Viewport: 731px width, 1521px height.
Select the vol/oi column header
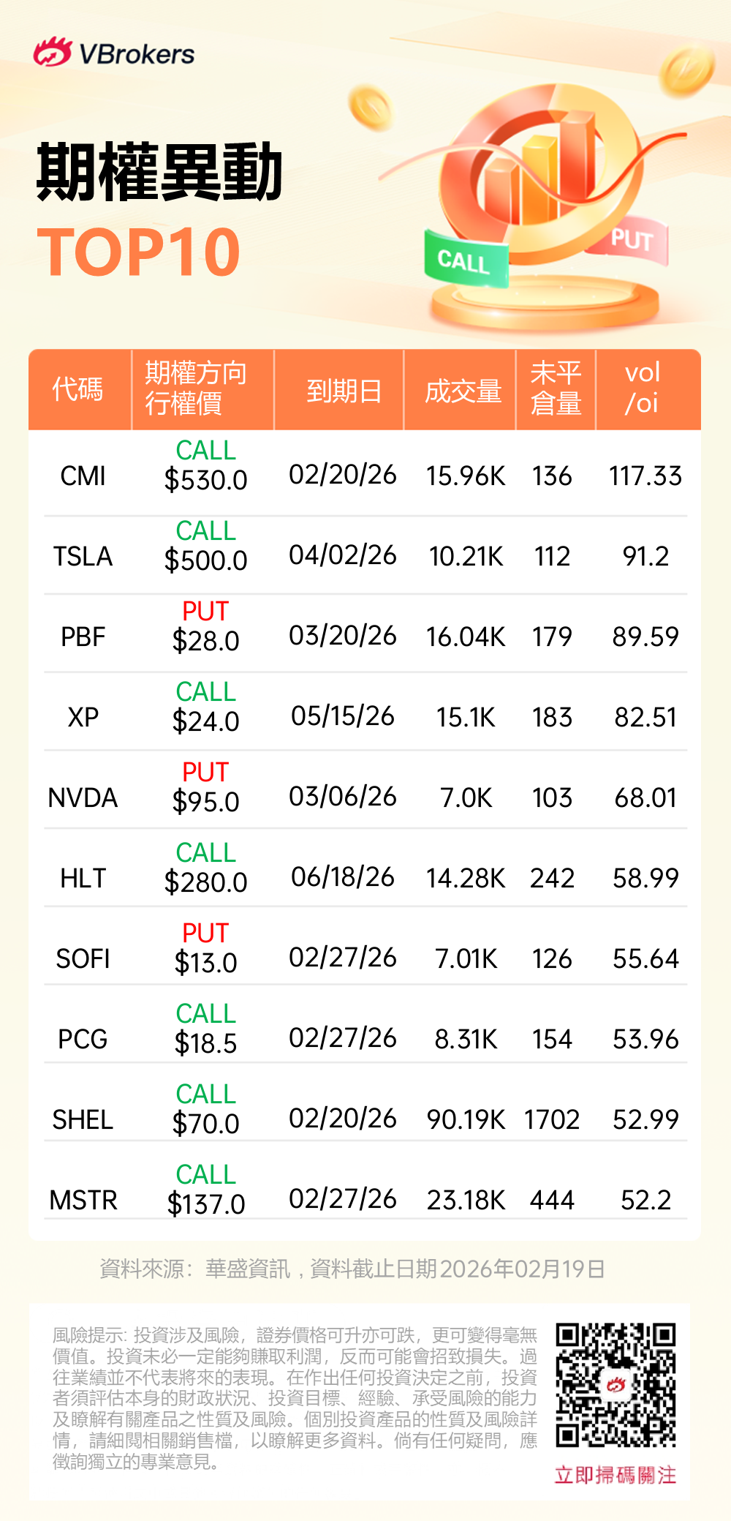pos(642,388)
